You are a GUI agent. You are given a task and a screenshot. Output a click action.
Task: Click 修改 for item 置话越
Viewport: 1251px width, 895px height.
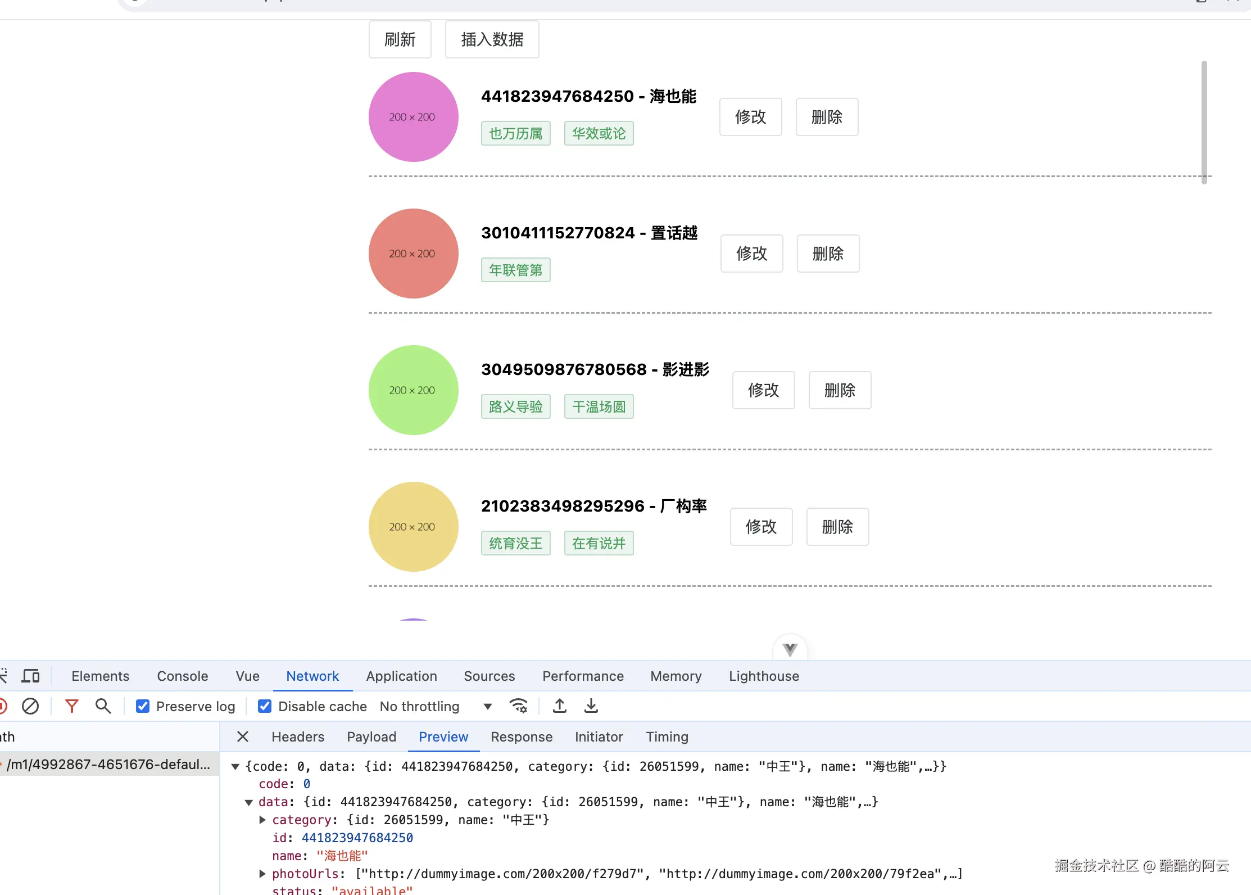(752, 254)
